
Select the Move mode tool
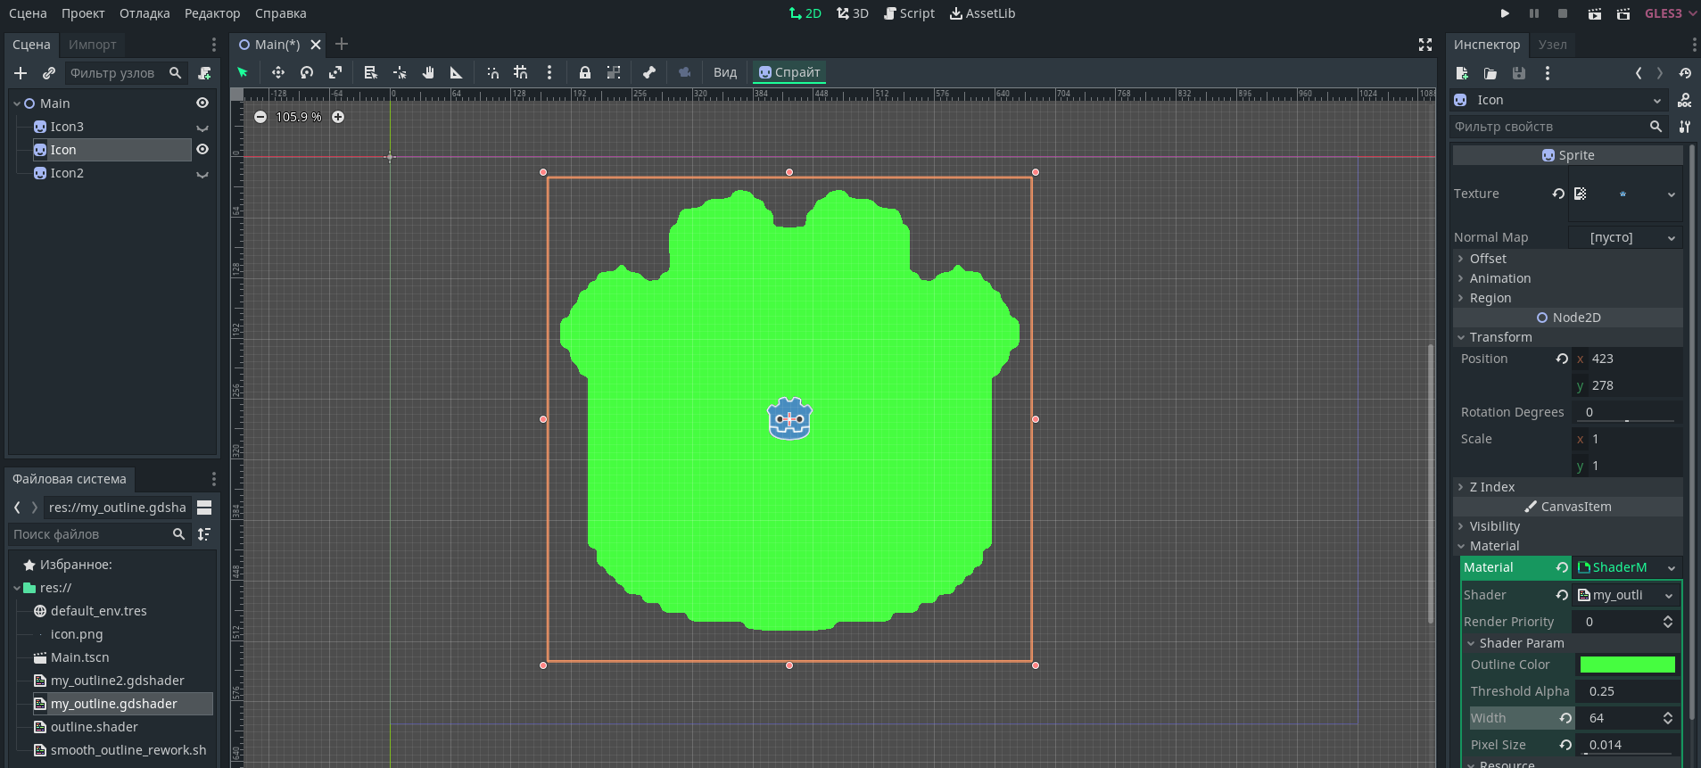tap(277, 72)
